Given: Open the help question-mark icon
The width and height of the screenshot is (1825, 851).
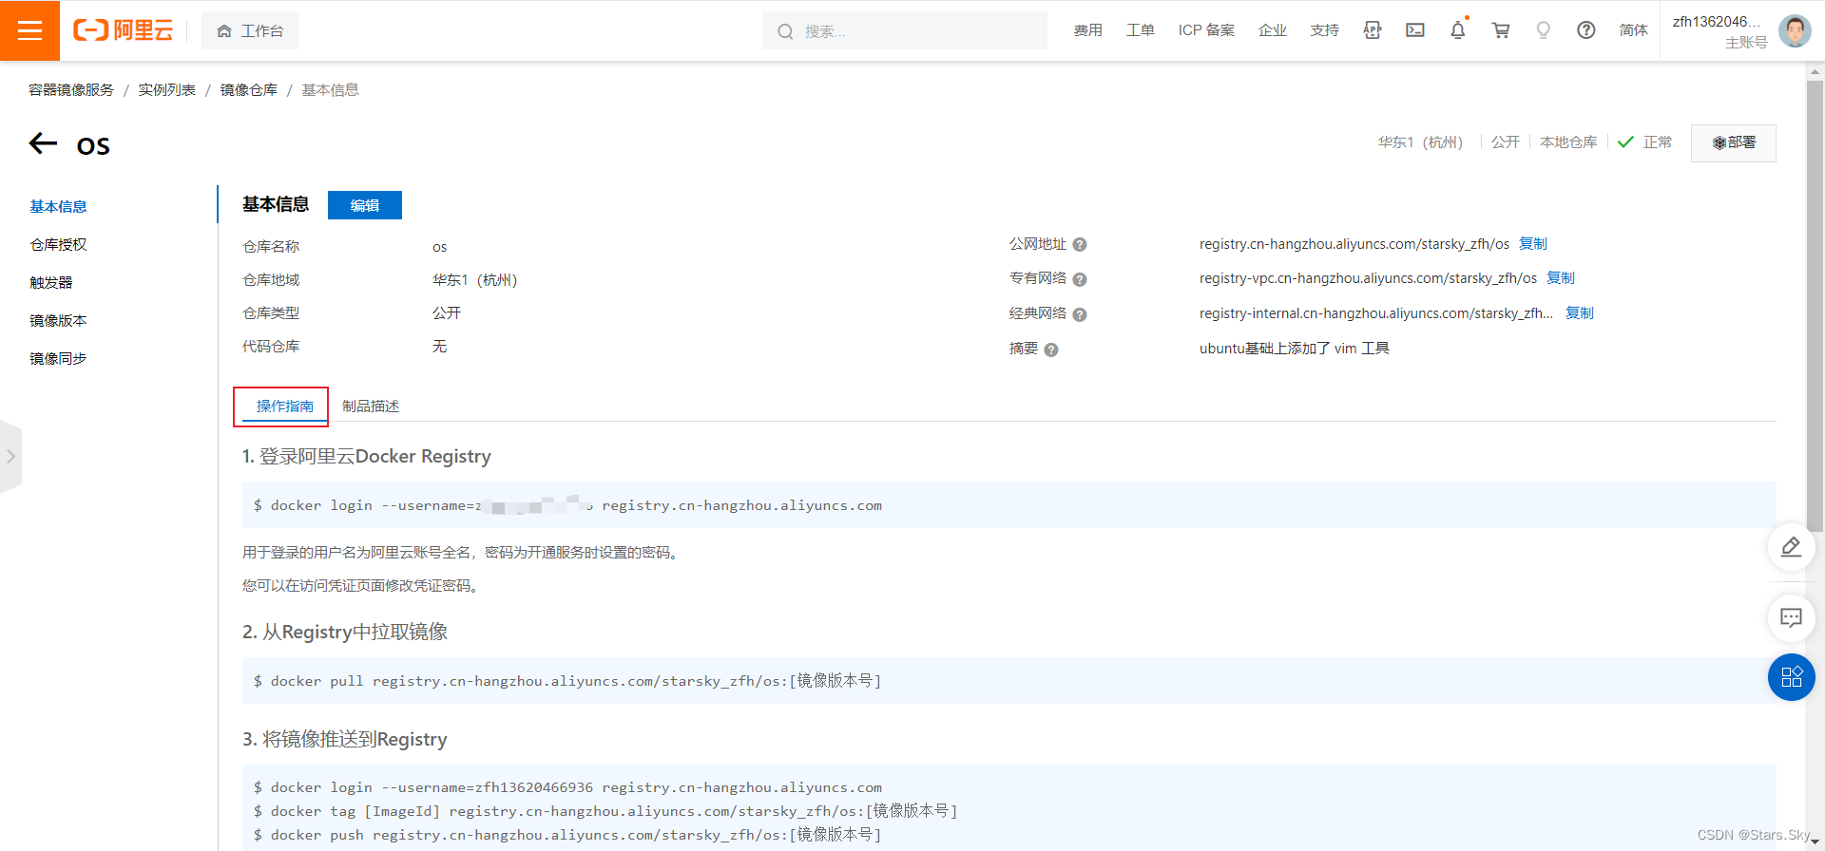Looking at the screenshot, I should click(1586, 30).
